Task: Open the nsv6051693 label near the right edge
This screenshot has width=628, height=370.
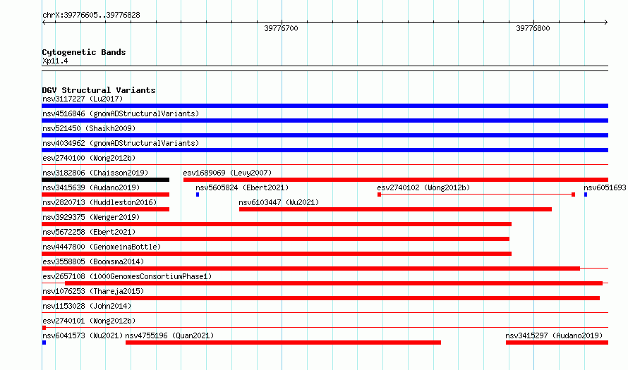Action: (605, 187)
